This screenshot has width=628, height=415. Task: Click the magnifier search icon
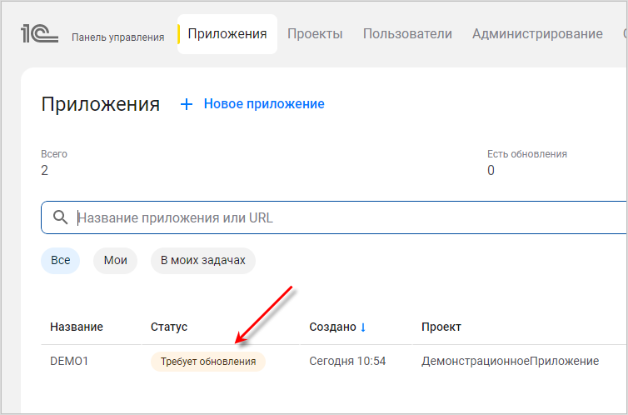pyautogui.click(x=61, y=217)
